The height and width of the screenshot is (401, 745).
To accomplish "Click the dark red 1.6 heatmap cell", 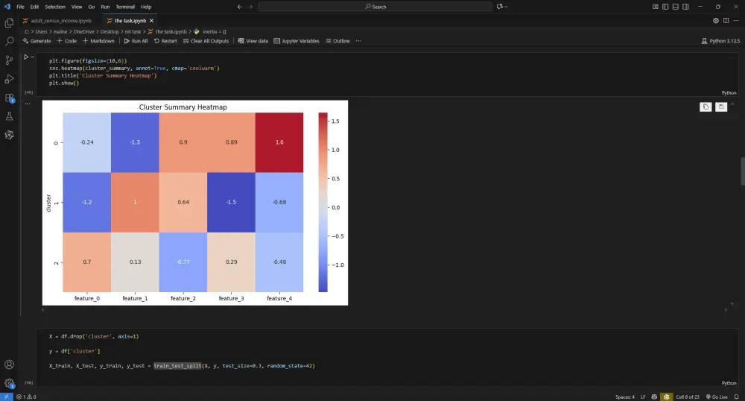I will point(279,142).
